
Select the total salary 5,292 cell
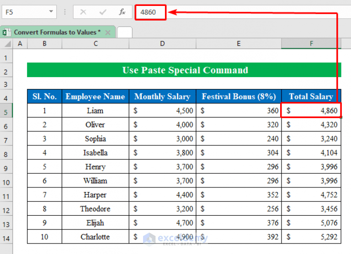311,237
